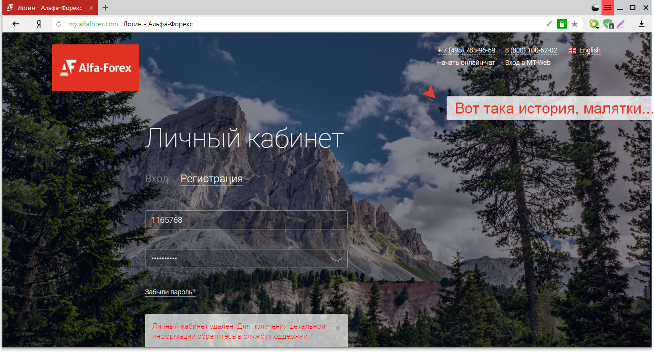Minimize the browser window

click(620, 8)
